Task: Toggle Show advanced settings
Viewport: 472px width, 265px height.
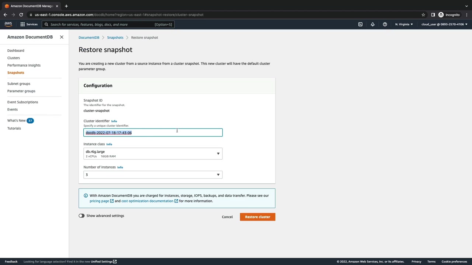Action: tap(81, 216)
